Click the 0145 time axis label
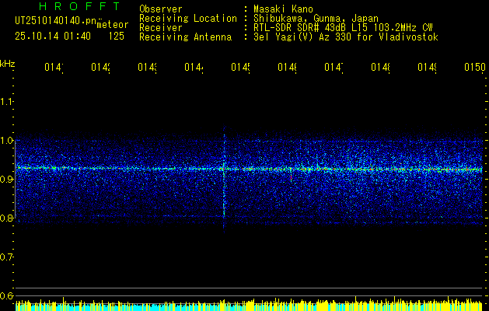489x311 pixels. point(240,68)
